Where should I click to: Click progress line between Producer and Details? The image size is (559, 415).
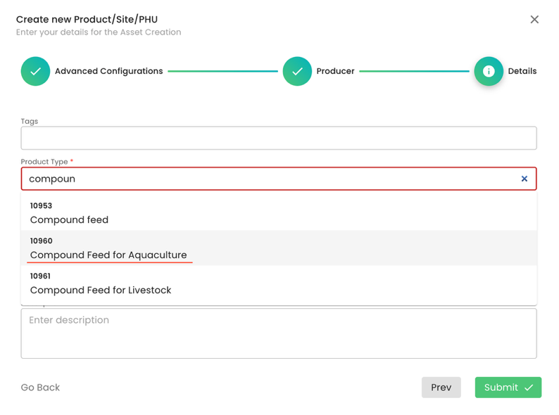click(x=414, y=71)
